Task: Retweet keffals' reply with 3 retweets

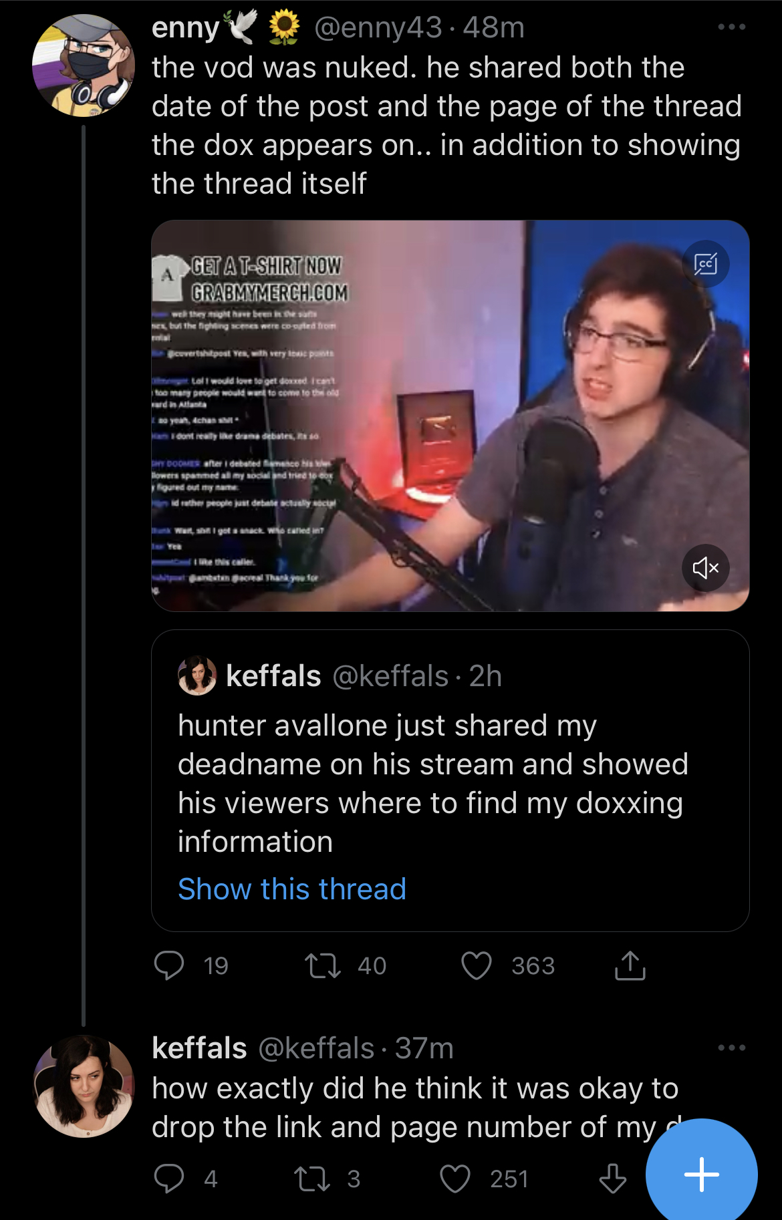Action: point(312,1179)
